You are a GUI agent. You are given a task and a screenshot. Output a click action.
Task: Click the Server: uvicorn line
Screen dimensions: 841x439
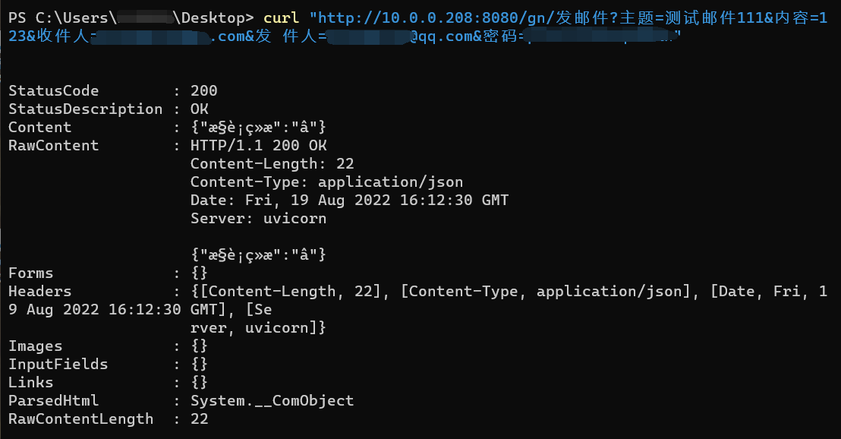258,218
